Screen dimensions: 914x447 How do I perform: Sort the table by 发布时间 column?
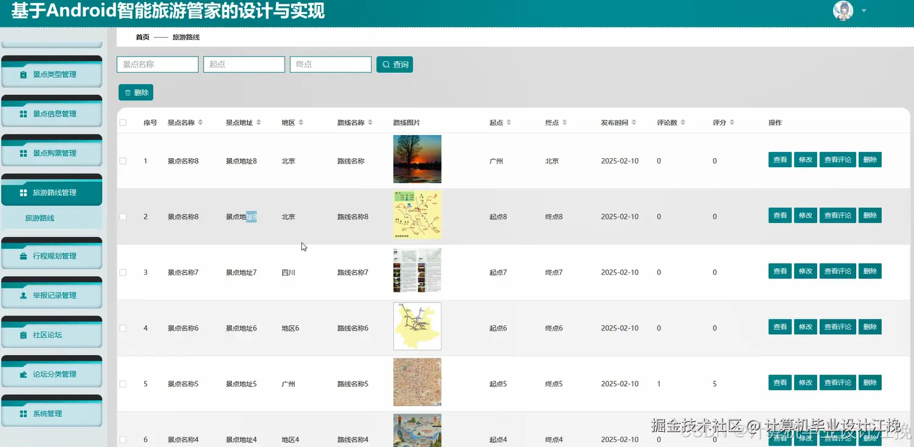tap(635, 122)
